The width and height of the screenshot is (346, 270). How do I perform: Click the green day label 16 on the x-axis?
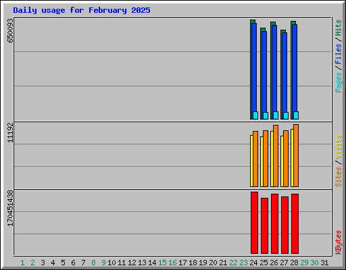tap(172, 263)
